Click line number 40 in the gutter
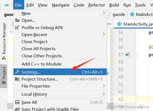The image size is (153, 111). pos(121,77)
